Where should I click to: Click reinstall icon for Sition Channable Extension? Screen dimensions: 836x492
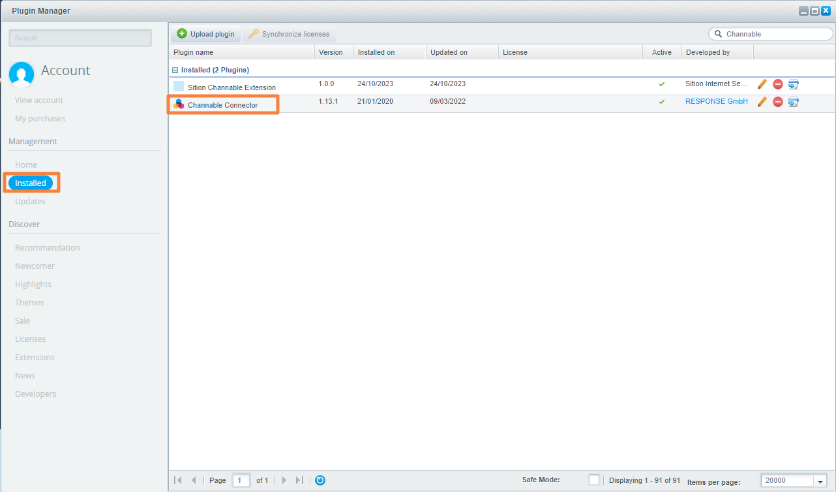click(x=793, y=84)
